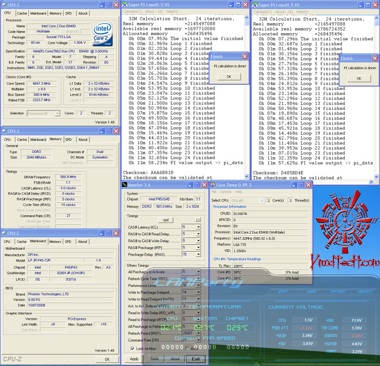This screenshot has height=366, width=380.
Task: Open the Select CPU dropdown in Core Temp
Action: click(x=262, y=200)
